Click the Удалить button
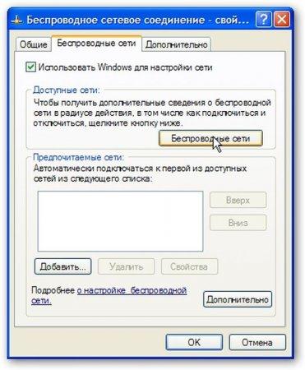 tap(126, 266)
